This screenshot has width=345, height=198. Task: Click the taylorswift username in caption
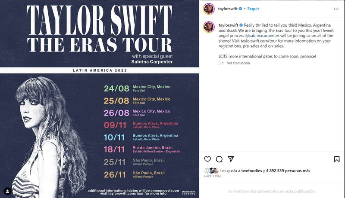pos(228,25)
